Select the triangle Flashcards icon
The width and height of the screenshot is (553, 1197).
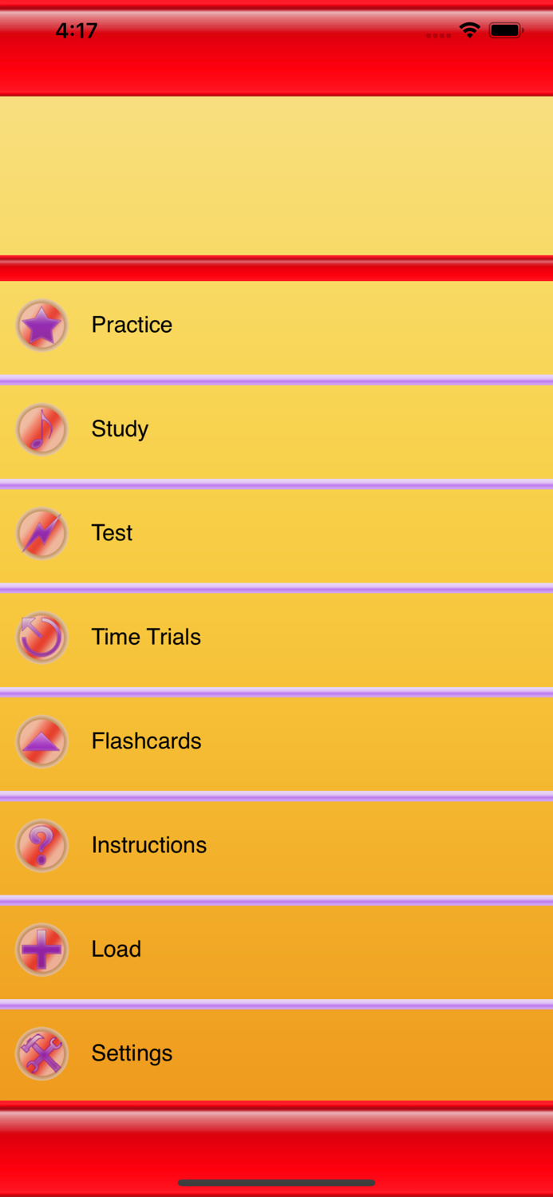41,741
